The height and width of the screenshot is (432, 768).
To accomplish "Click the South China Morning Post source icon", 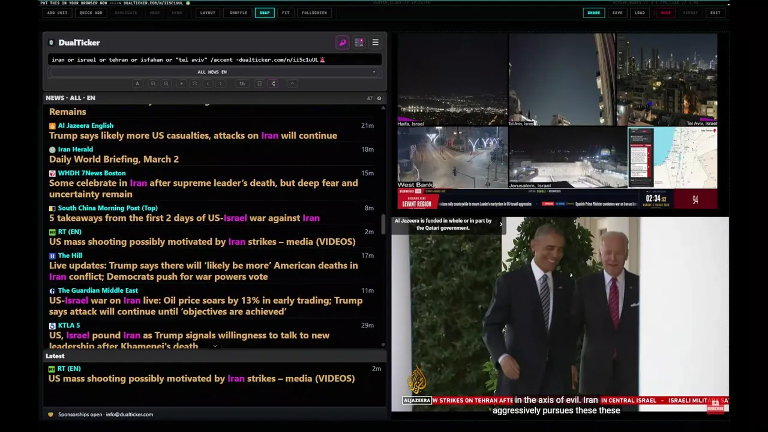I will coord(52,208).
